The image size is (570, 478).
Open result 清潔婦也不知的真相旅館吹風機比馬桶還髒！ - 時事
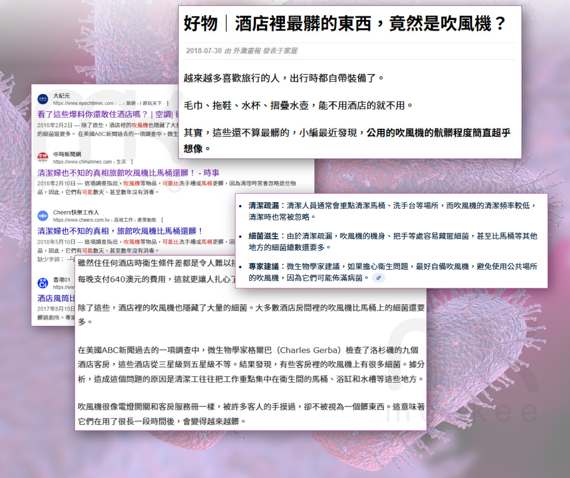[128, 173]
